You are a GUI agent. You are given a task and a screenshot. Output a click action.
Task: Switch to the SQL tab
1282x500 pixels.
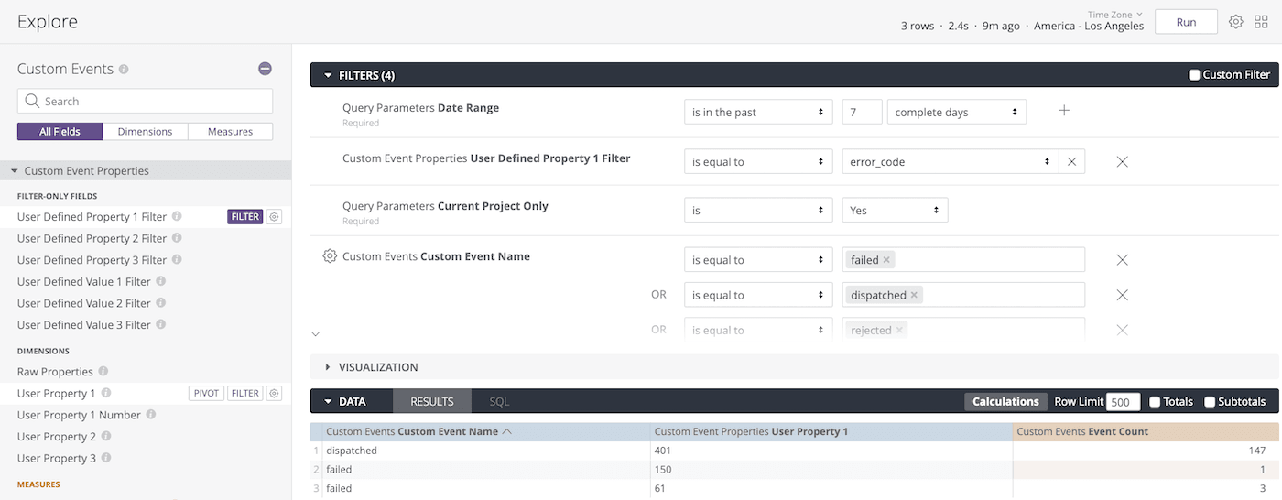(x=499, y=401)
